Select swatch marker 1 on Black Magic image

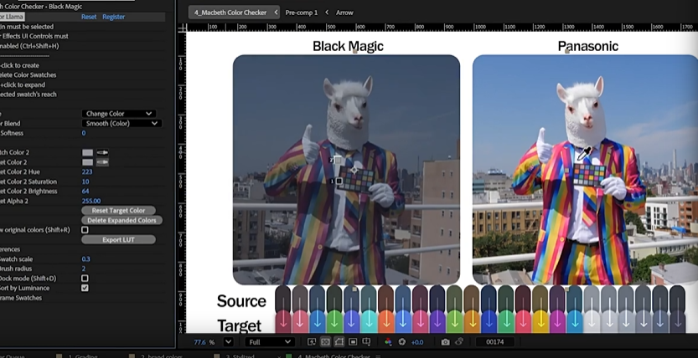click(339, 181)
